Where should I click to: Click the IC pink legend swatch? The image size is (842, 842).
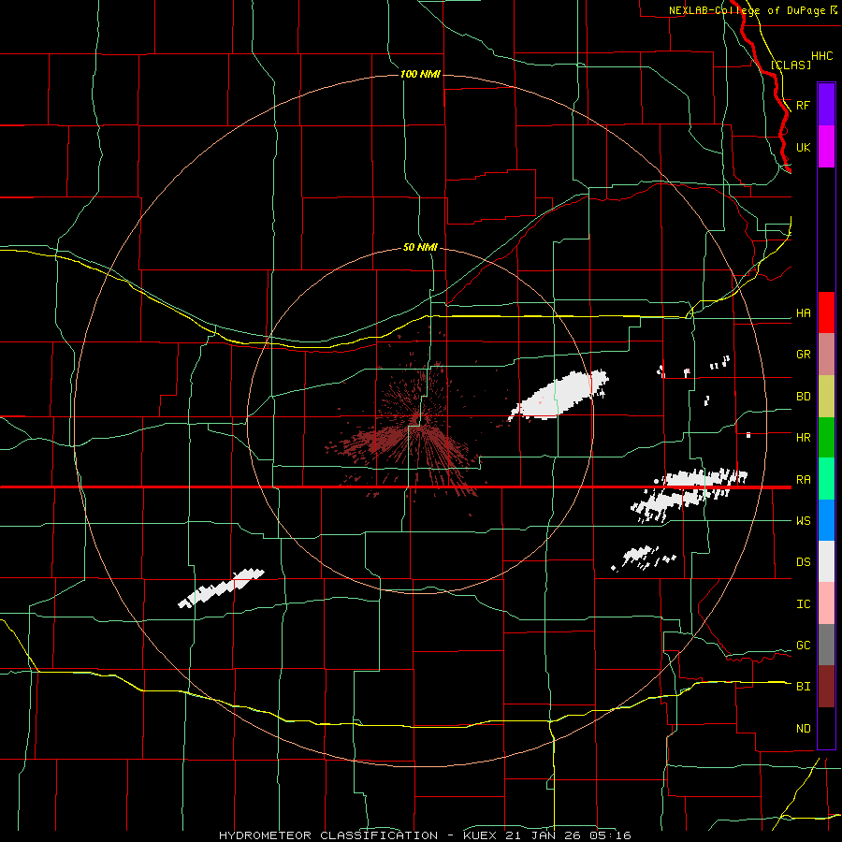click(x=826, y=603)
